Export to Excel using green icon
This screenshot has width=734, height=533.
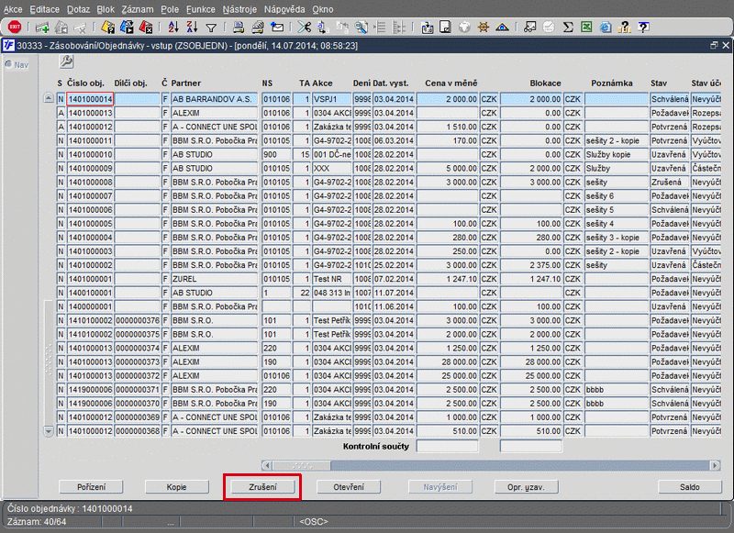[x=584, y=28]
